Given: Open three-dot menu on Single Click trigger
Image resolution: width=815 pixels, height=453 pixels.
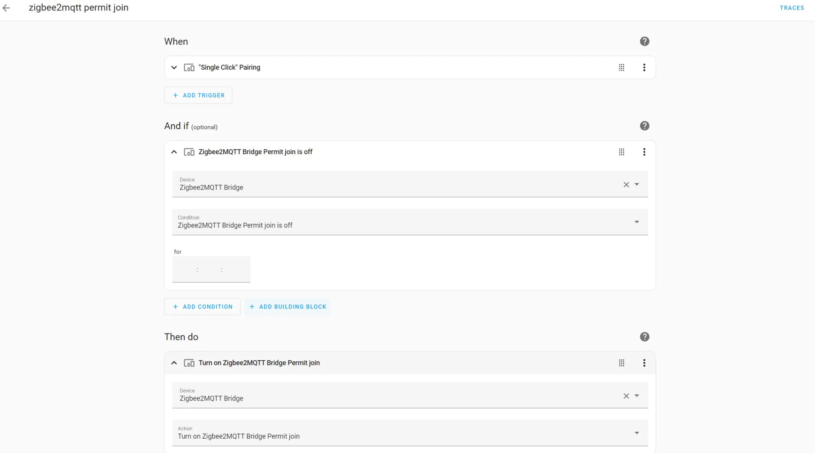Looking at the screenshot, I should coord(644,67).
